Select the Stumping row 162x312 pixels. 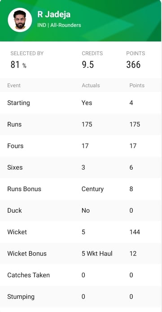coord(80,296)
